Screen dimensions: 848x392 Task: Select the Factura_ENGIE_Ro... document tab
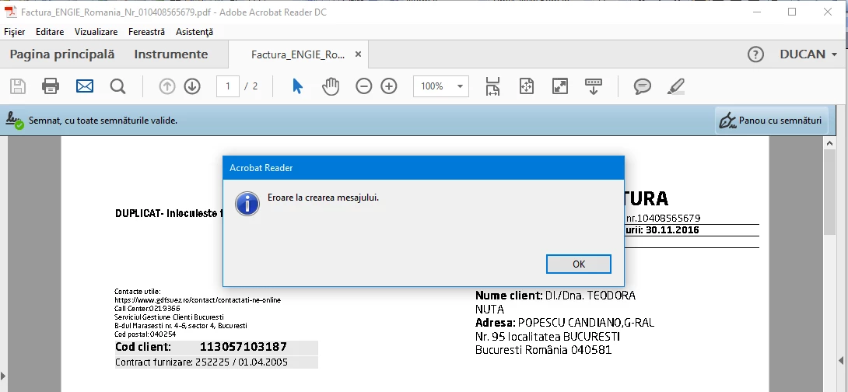click(298, 54)
